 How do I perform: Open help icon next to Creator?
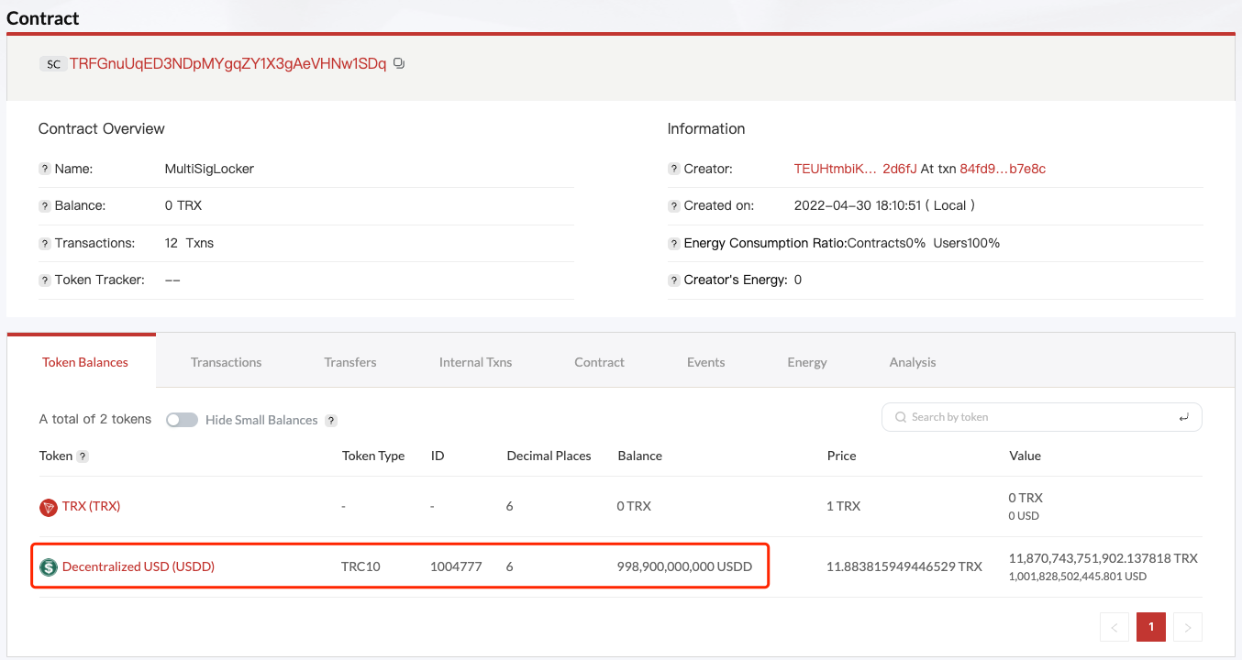673,170
